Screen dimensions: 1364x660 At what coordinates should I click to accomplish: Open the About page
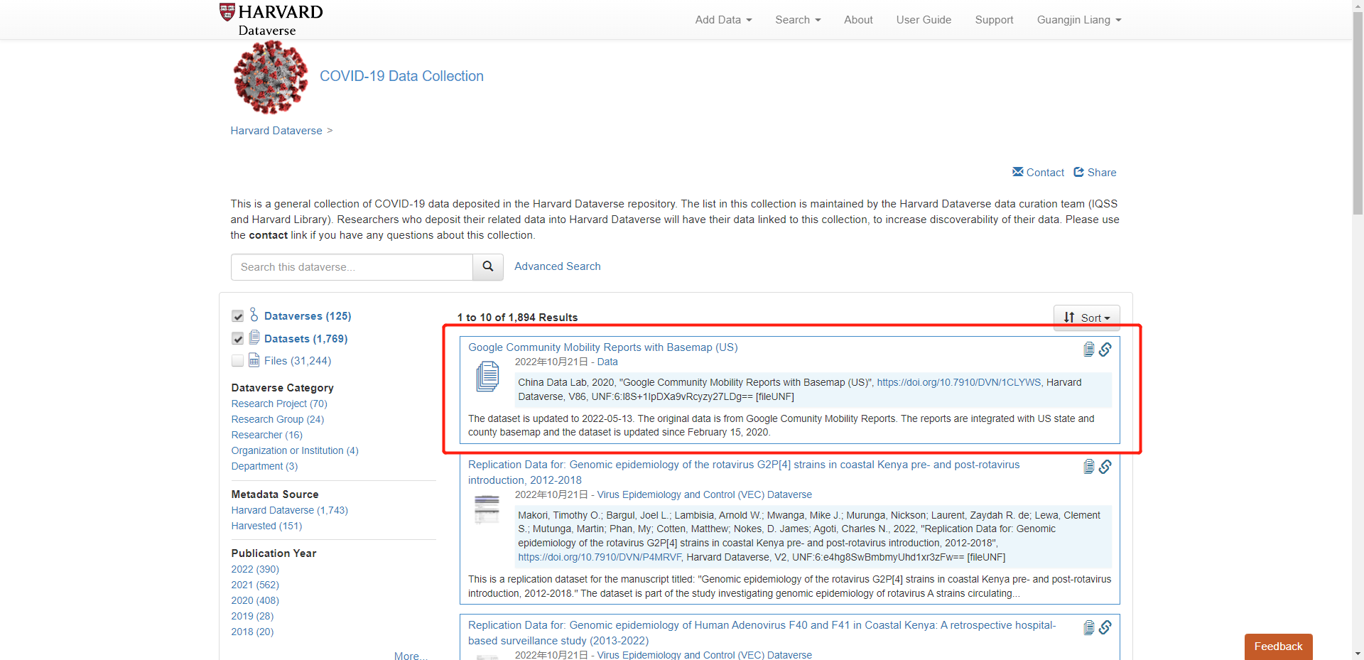(858, 20)
